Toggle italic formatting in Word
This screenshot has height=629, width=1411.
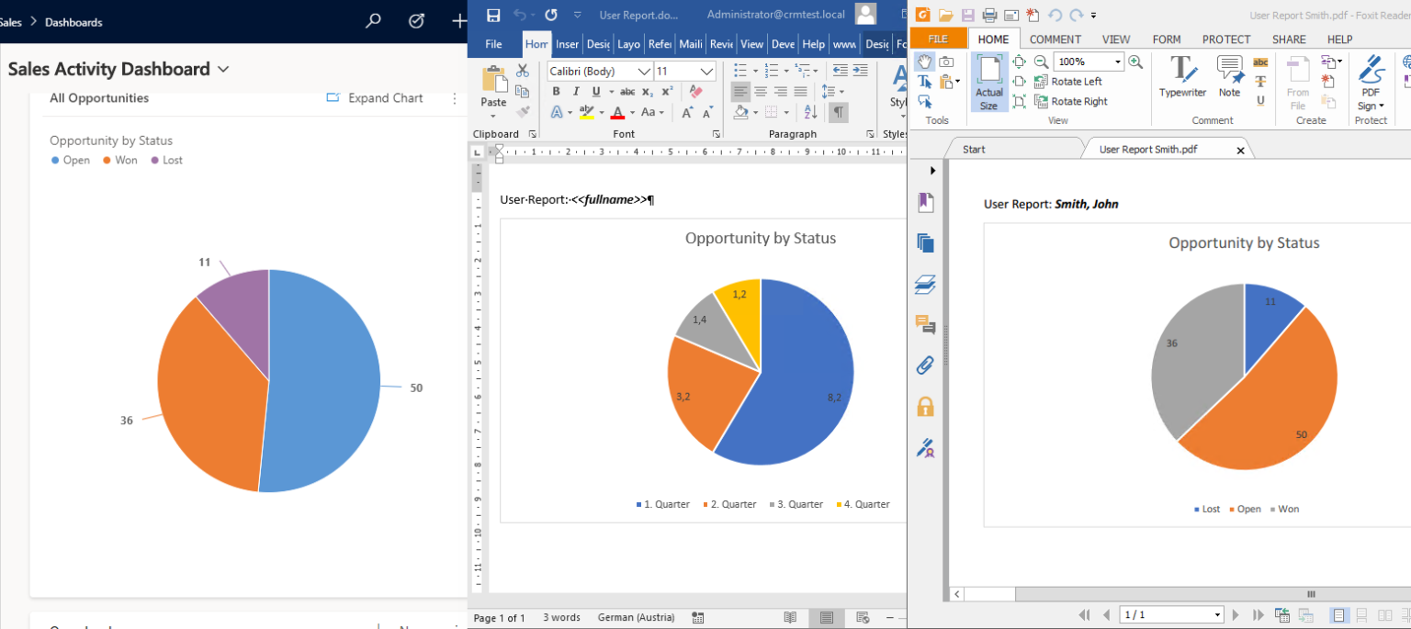(576, 92)
